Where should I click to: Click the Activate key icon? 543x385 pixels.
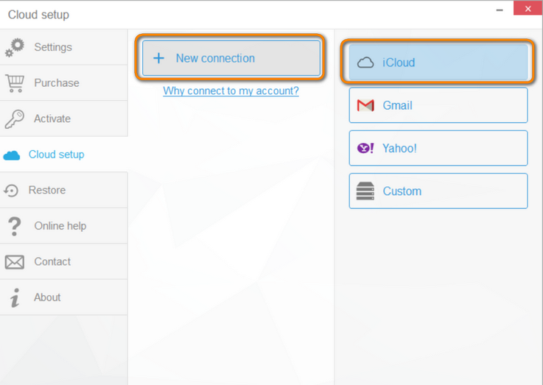(x=15, y=119)
